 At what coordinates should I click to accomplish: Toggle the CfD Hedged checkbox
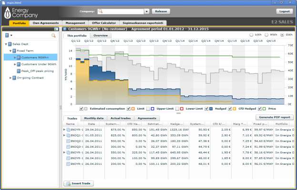coord(230,109)
